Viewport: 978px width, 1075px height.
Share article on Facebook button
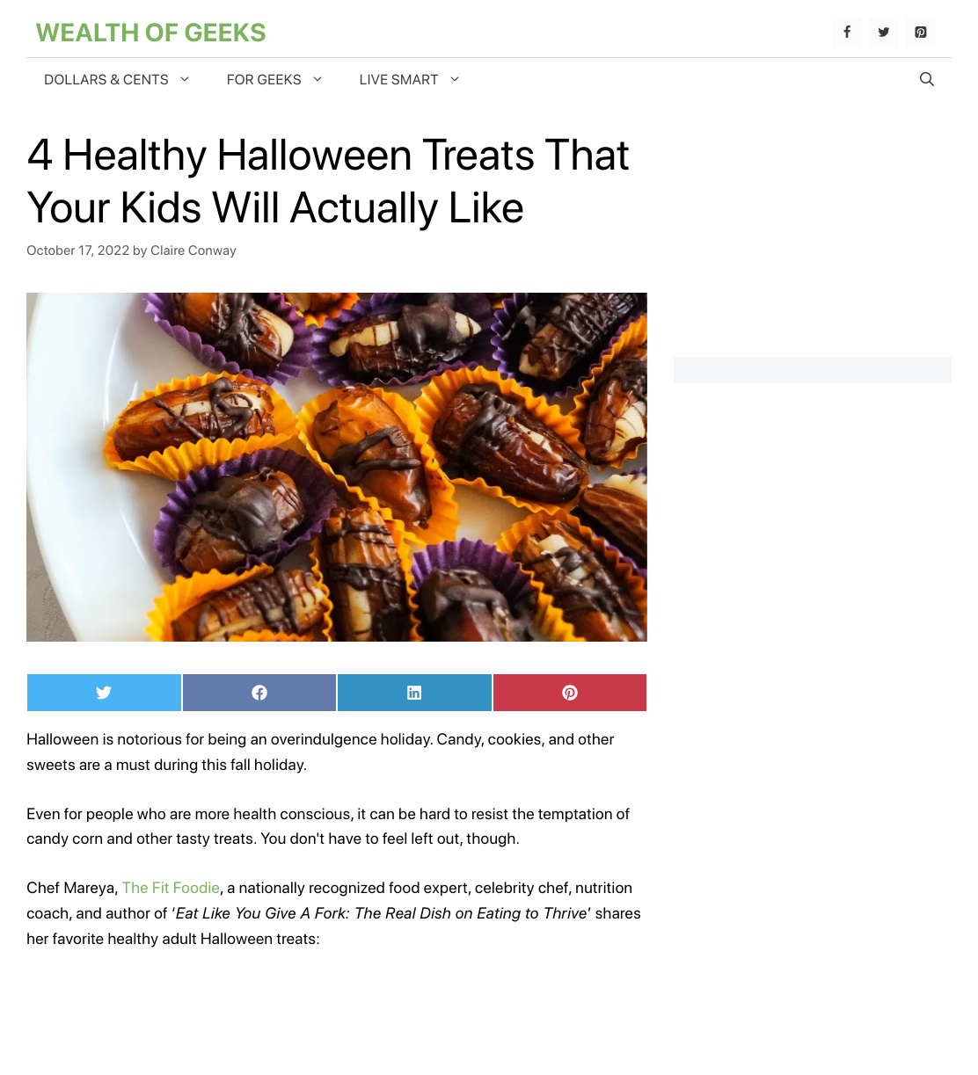[x=259, y=693]
